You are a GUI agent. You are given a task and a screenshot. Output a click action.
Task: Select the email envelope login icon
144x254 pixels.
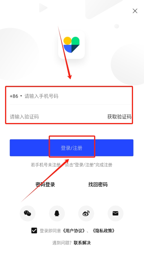click(116, 213)
